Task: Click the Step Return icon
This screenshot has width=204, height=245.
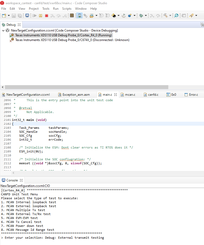Action: tap(65, 16)
